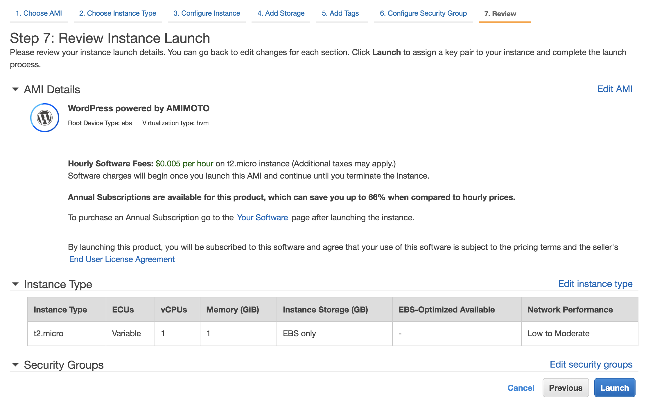This screenshot has height=407, width=646.
Task: Click the vCPUs column header
Action: 177,310
